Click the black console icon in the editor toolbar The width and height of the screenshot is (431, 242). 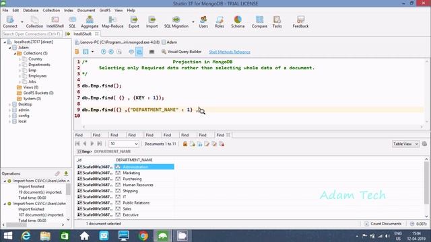(x=152, y=52)
